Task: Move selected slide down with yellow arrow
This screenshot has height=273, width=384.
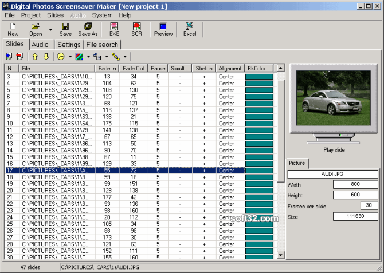Action: [x=46, y=56]
